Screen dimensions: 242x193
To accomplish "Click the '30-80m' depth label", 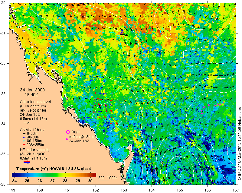I will tap(33, 137).
